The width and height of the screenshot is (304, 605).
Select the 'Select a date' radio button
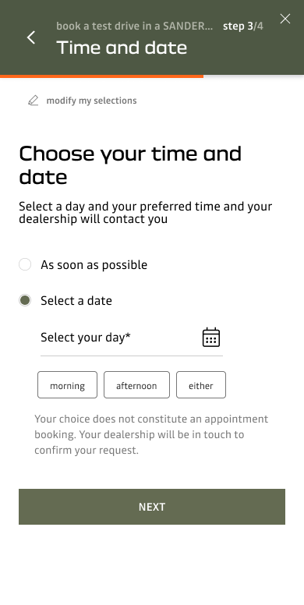pyautogui.click(x=25, y=301)
